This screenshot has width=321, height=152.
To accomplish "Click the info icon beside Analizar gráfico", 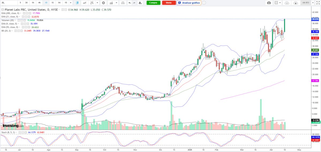I will point(204,3).
